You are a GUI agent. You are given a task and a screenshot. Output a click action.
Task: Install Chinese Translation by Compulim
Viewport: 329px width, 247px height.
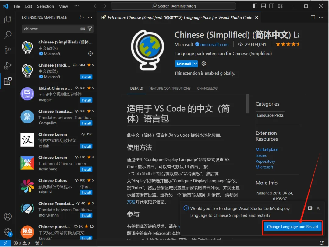point(86,123)
